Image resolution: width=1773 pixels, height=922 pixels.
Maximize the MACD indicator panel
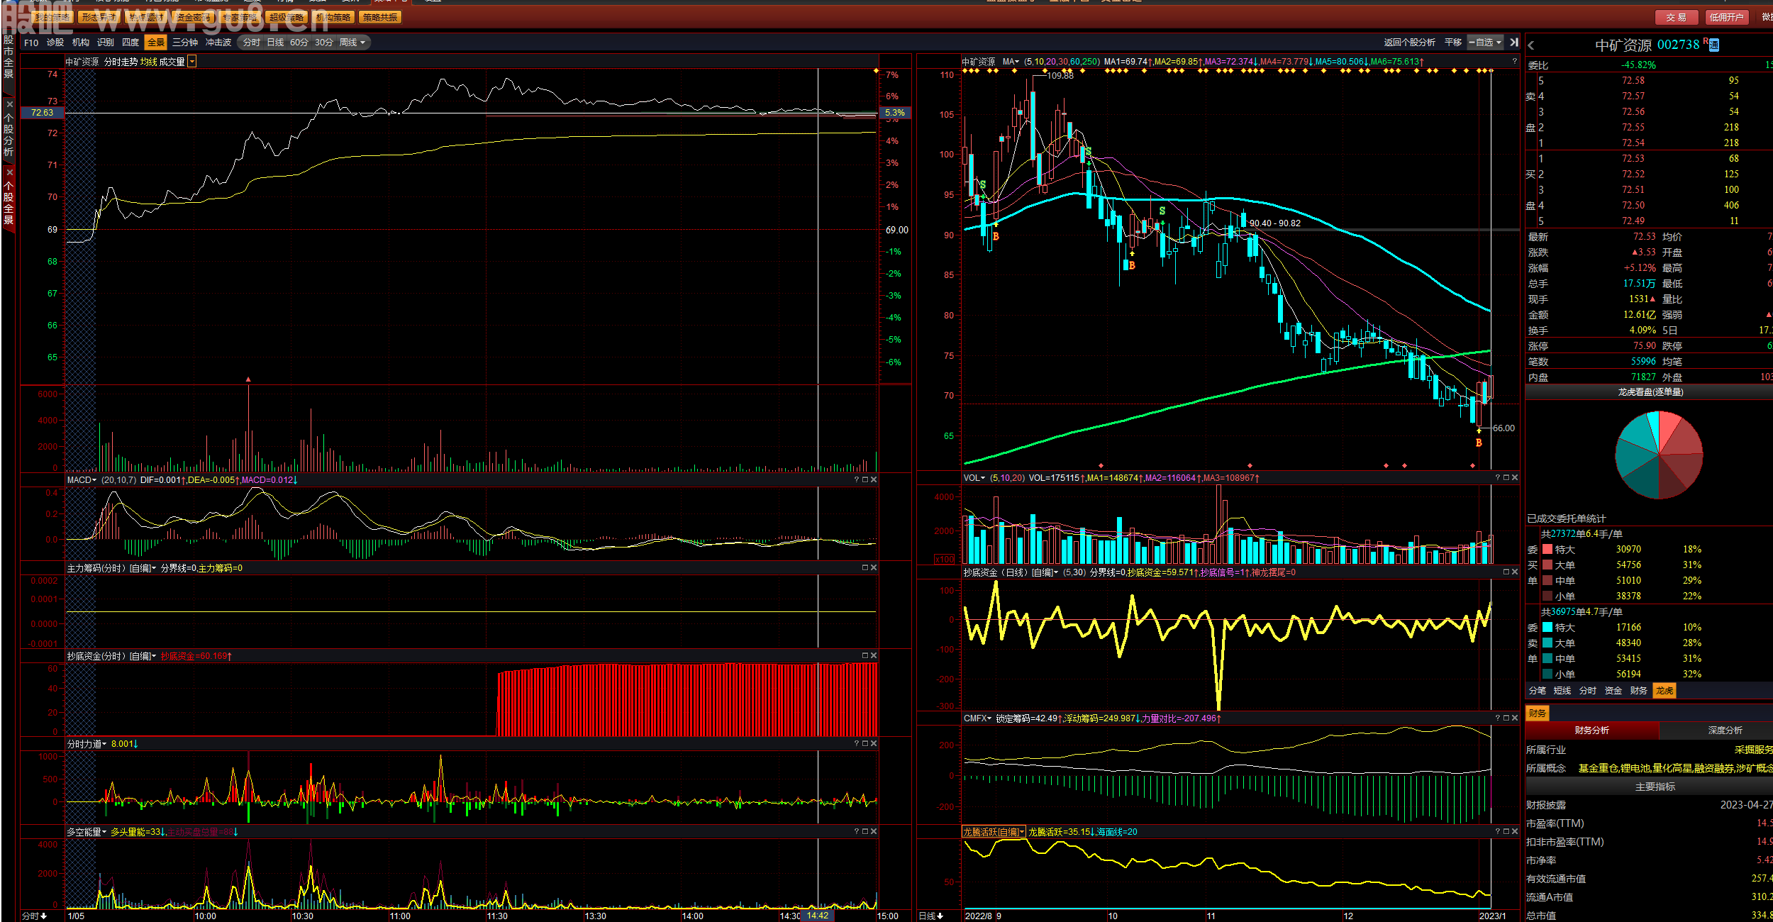(865, 480)
